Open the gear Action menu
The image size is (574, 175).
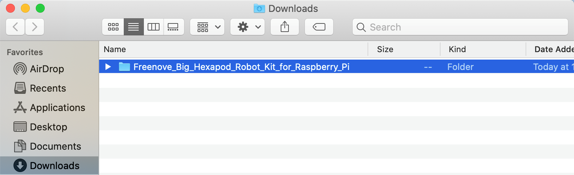pyautogui.click(x=247, y=27)
